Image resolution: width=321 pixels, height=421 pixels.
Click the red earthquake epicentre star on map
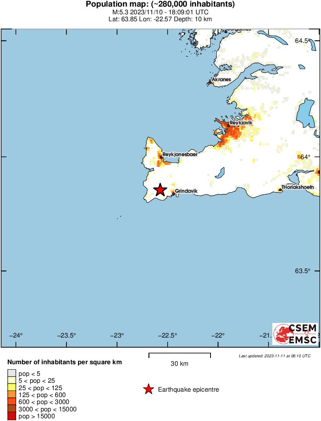pyautogui.click(x=160, y=190)
